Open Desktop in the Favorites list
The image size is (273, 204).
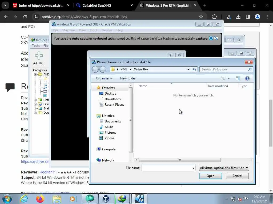pyautogui.click(x=110, y=93)
